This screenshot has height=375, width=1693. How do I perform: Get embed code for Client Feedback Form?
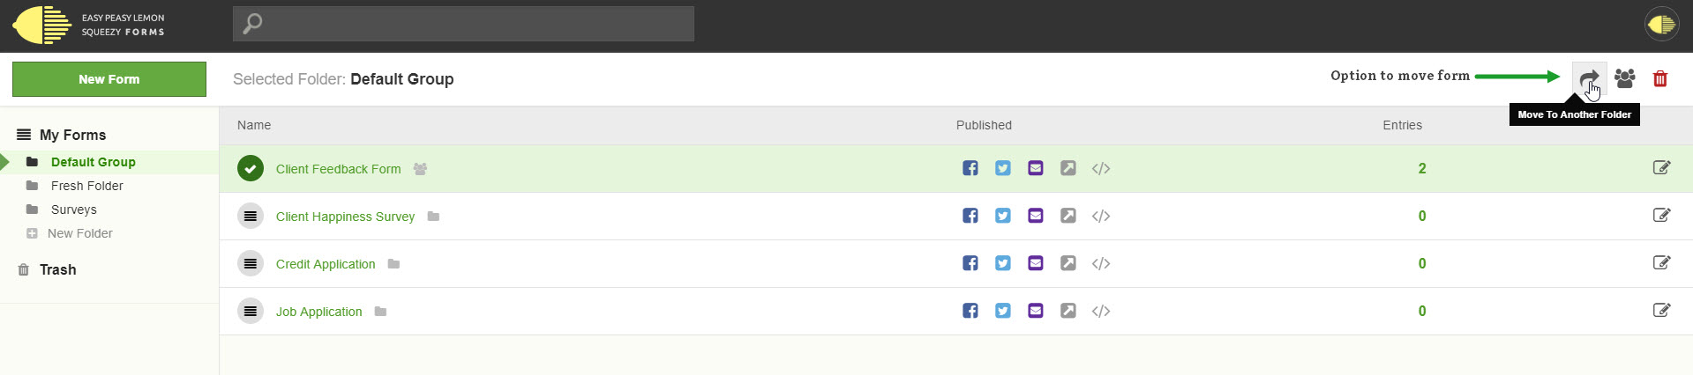1100,168
